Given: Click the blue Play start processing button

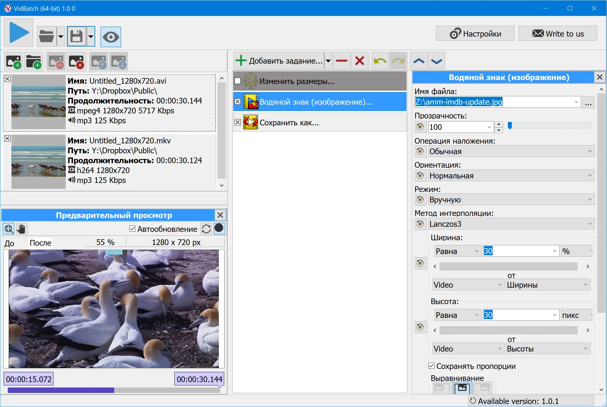Looking at the screenshot, I should click(19, 33).
